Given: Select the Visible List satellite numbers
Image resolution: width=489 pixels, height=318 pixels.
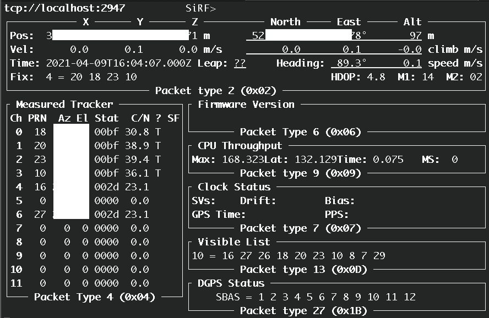Looking at the screenshot, I should click(x=289, y=256).
